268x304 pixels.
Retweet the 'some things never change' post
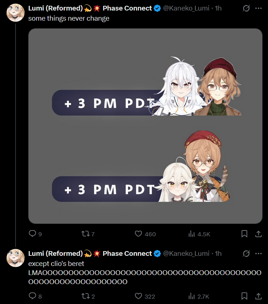click(85, 234)
